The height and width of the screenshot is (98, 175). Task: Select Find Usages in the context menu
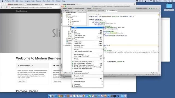[x=87, y=42]
